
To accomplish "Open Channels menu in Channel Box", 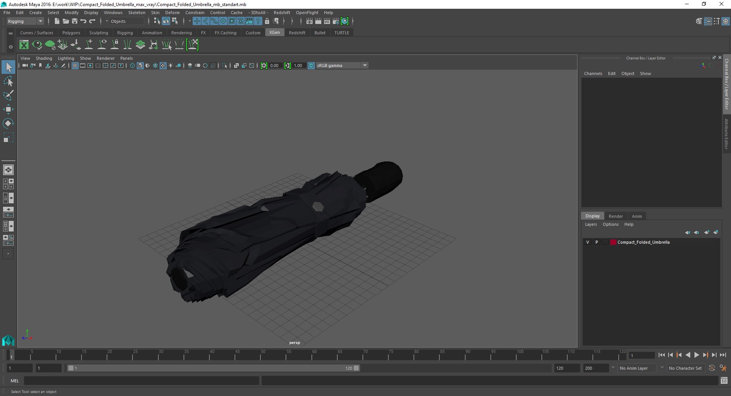I will [593, 73].
